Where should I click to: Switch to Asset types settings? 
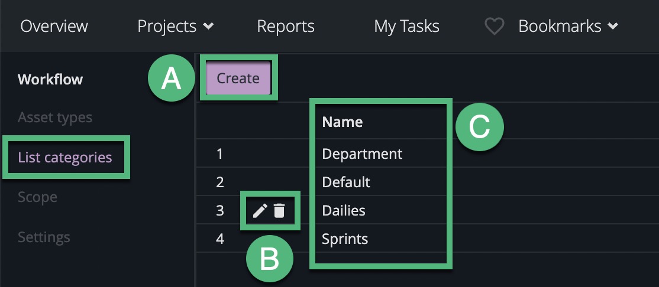[x=55, y=118]
